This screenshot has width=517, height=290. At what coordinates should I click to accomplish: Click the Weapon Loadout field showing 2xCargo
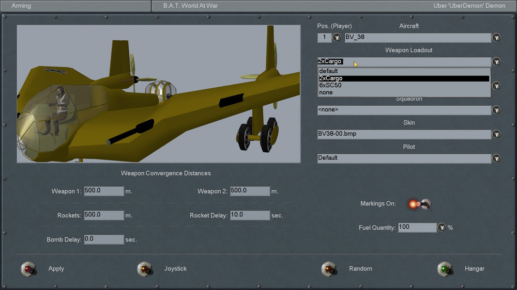(x=404, y=61)
